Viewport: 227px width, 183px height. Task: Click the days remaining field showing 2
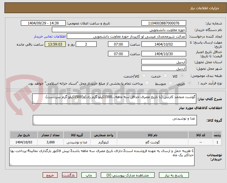click(x=86, y=44)
